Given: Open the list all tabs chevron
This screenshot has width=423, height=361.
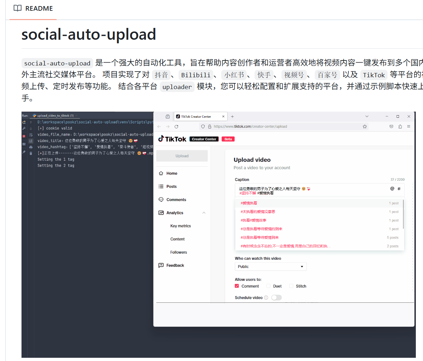Looking at the screenshot, I should pos(367,116).
